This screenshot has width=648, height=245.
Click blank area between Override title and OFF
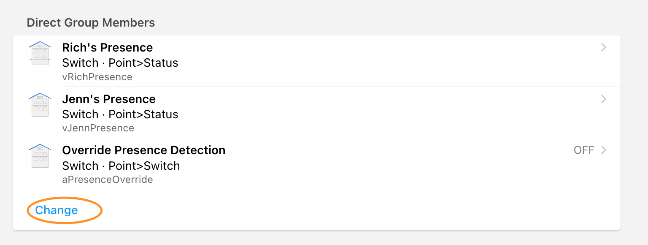click(397, 150)
